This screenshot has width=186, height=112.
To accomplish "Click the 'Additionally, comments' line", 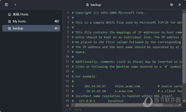I will click(x=127, y=62).
